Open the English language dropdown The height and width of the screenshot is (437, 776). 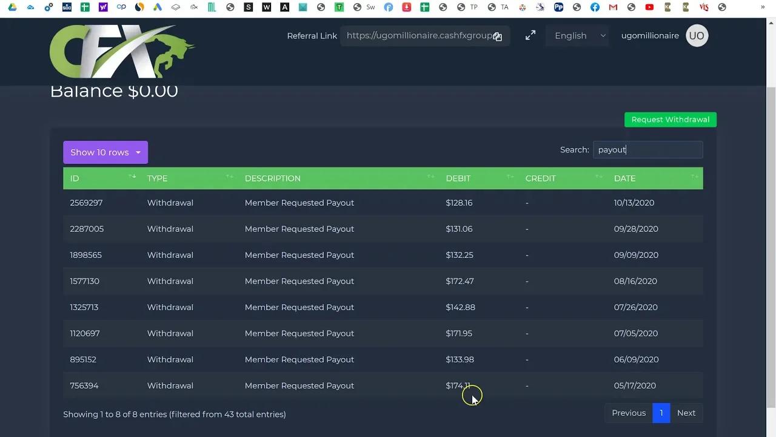[x=577, y=35]
